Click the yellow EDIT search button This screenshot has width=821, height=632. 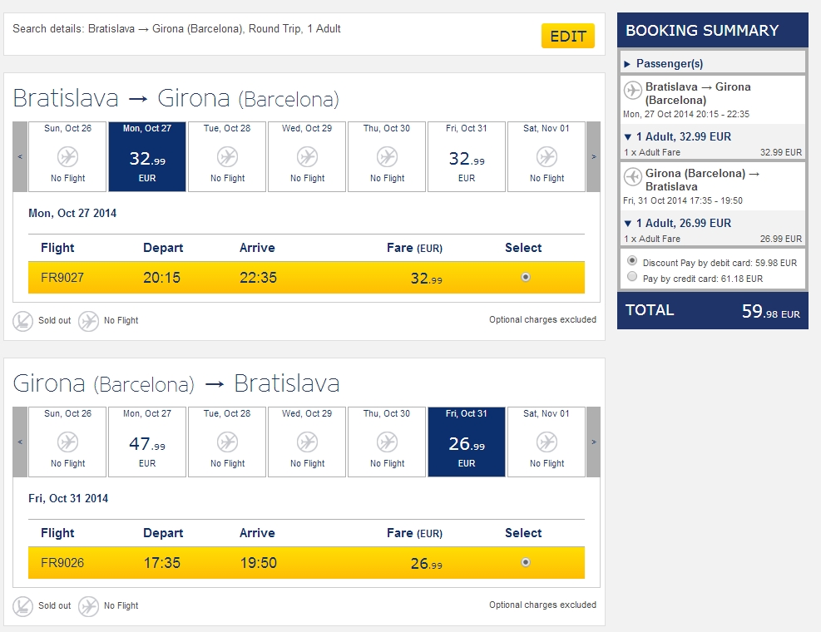(x=568, y=37)
